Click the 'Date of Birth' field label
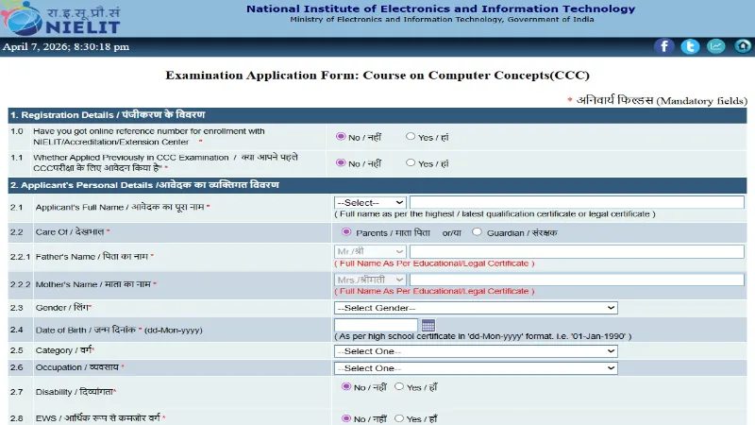755x425 pixels. (119, 330)
